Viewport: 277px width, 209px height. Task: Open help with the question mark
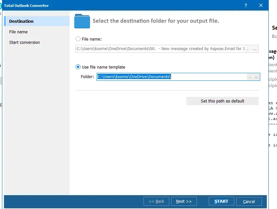click(246, 6)
